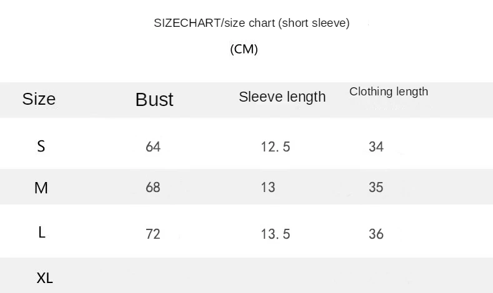Click sleeve length value 13.5
493x293 pixels.
tap(275, 234)
